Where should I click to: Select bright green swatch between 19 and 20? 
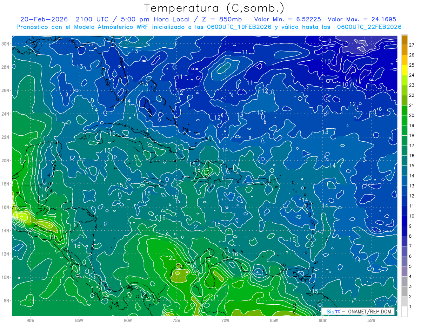pos(405,120)
